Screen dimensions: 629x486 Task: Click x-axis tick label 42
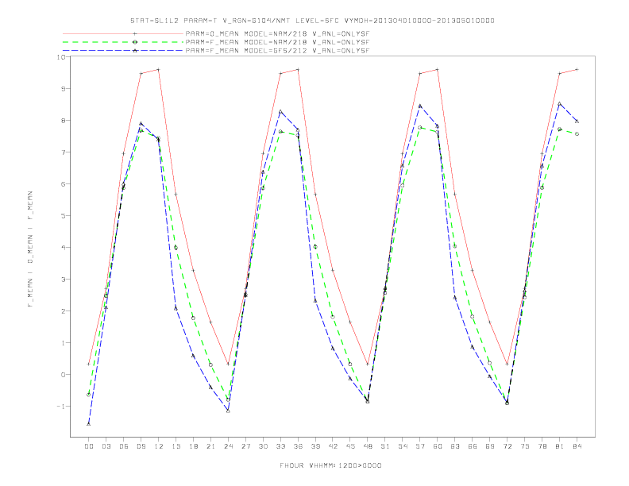click(x=333, y=446)
